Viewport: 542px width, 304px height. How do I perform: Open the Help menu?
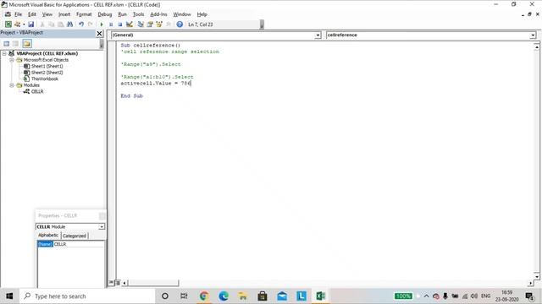coord(202,14)
